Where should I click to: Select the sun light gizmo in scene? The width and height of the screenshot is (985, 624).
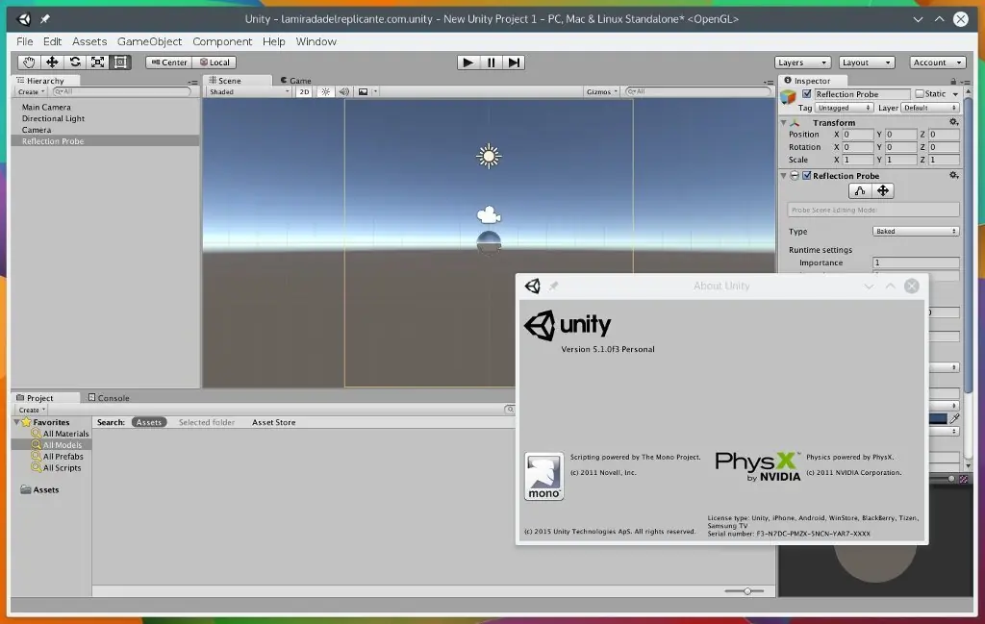[x=488, y=157]
